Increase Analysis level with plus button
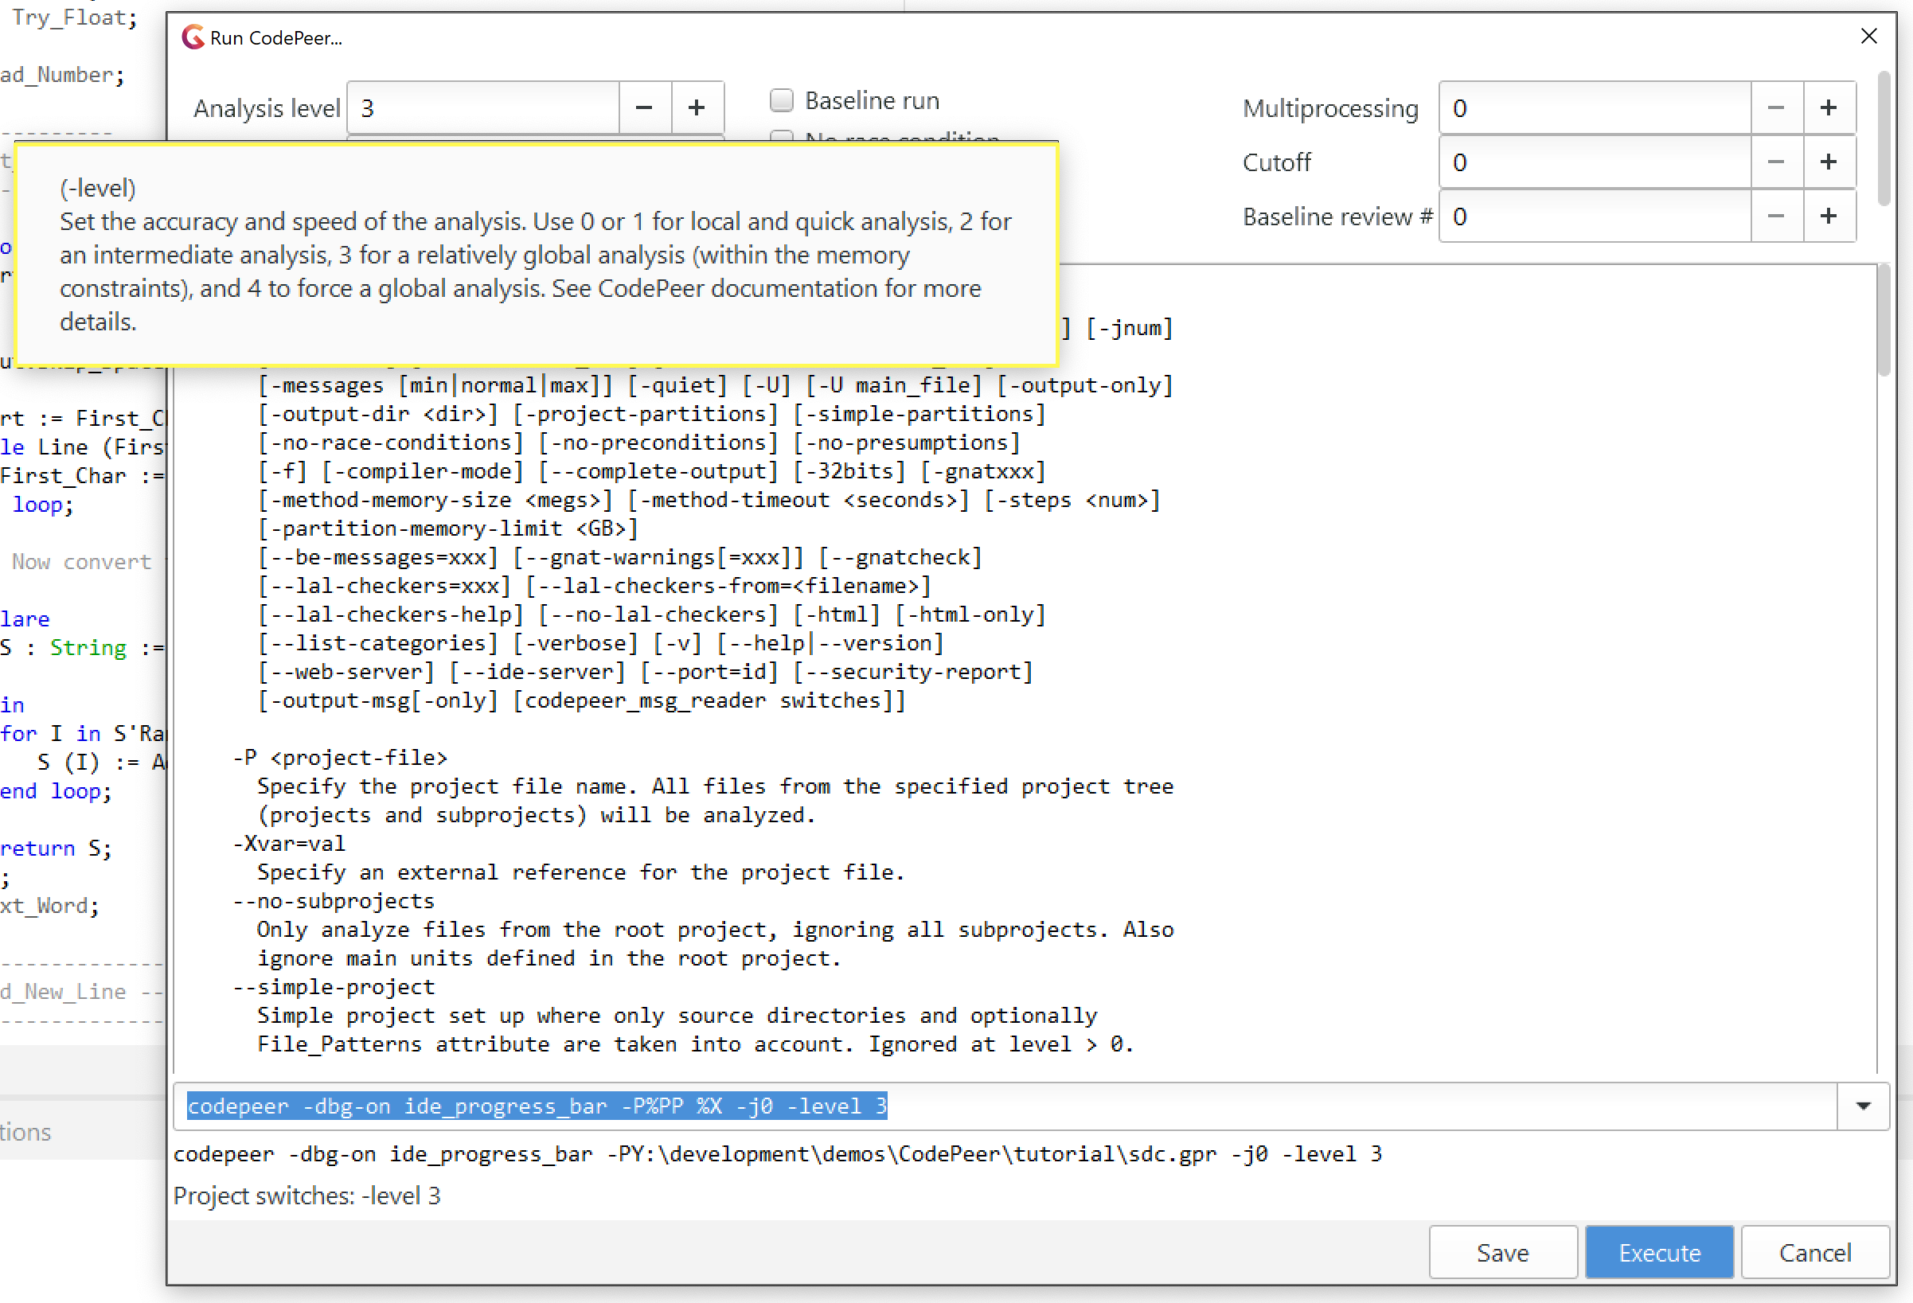Image resolution: width=1913 pixels, height=1303 pixels. tap(697, 107)
